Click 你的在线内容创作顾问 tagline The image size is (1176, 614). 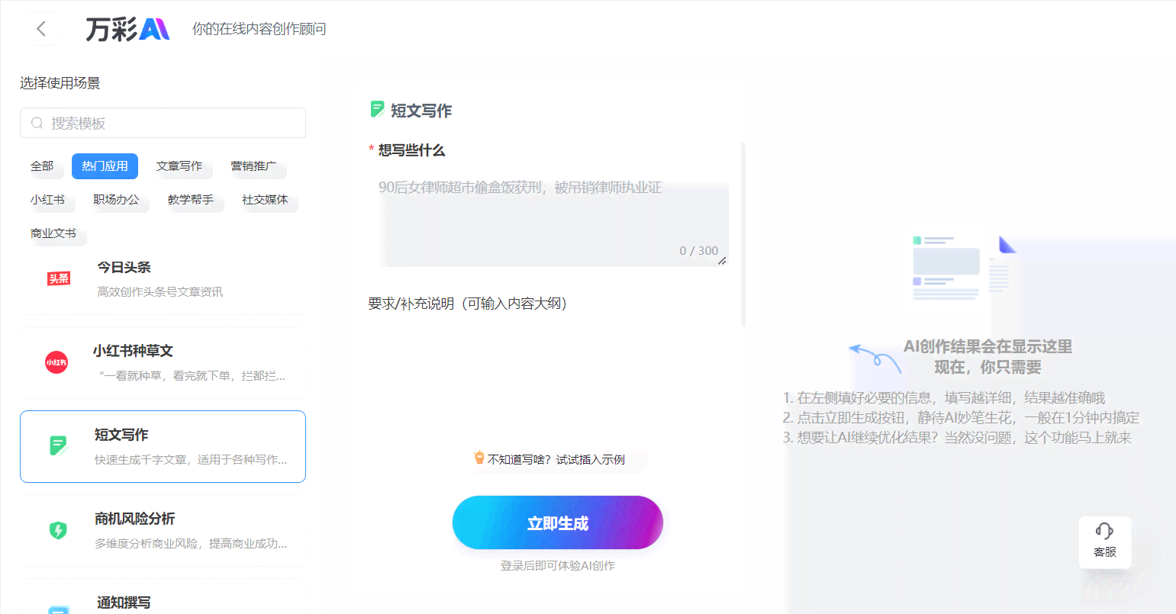point(259,29)
